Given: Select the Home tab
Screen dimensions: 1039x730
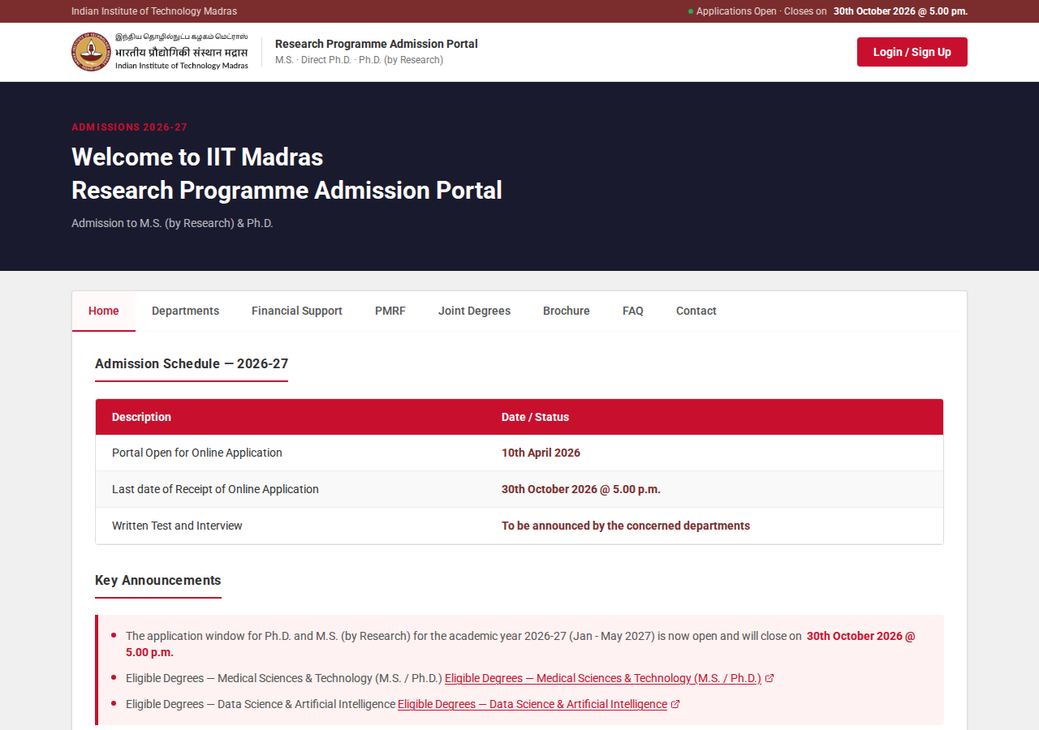Looking at the screenshot, I should click(x=104, y=311).
